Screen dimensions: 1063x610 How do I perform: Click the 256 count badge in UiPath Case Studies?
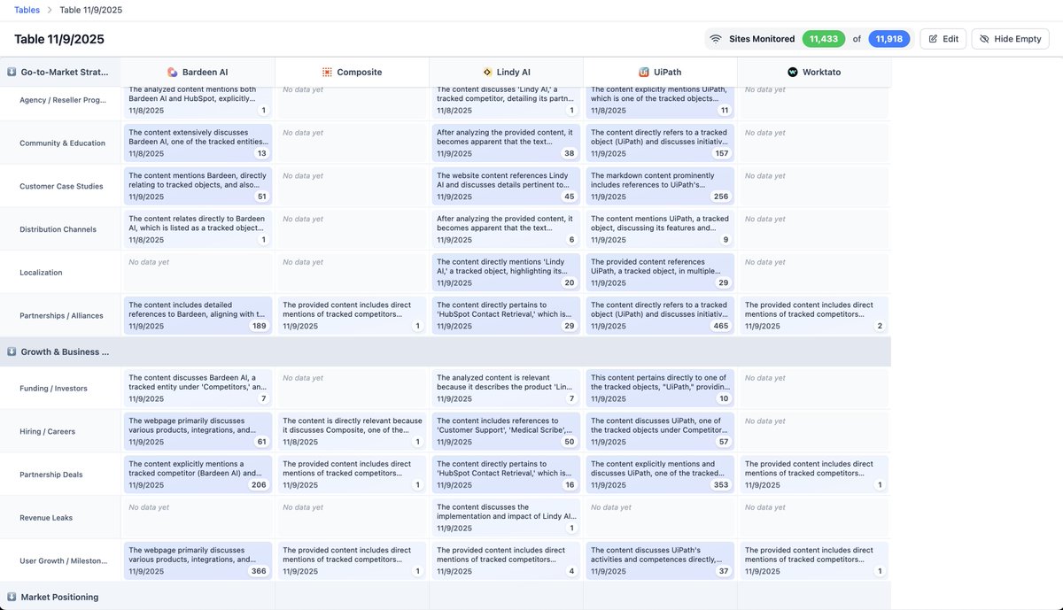[721, 197]
